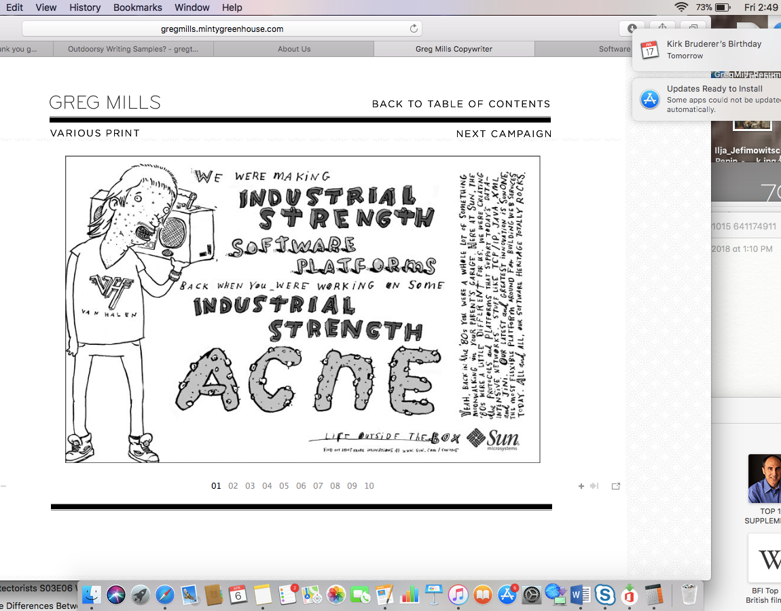
Task: Open the Edit menu
Action: pos(14,7)
